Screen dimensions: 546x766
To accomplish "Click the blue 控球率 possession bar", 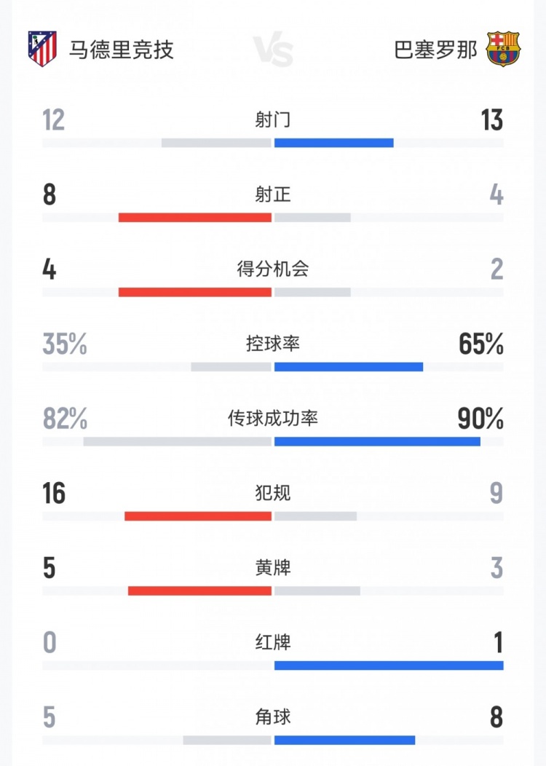I will 348,366.
